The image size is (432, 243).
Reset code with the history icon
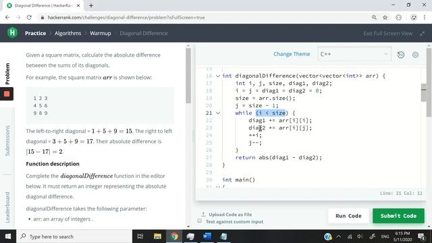[400, 55]
